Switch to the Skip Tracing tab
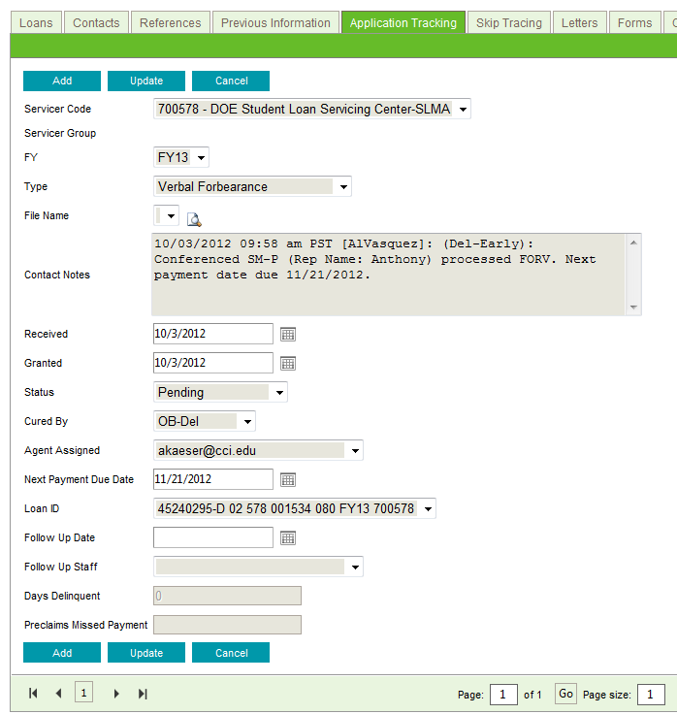677x714 pixels. click(508, 22)
